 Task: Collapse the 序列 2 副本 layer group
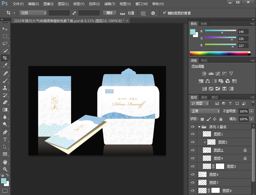(199, 127)
